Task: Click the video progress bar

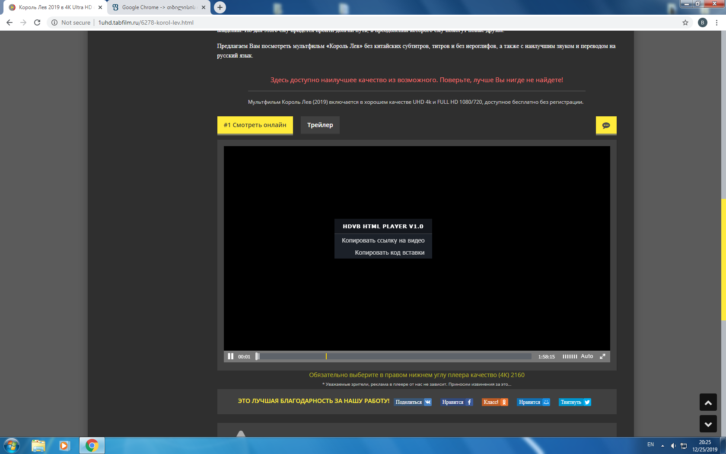Action: tap(394, 356)
